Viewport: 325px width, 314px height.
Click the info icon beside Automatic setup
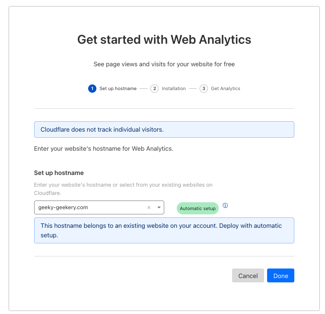click(x=225, y=205)
